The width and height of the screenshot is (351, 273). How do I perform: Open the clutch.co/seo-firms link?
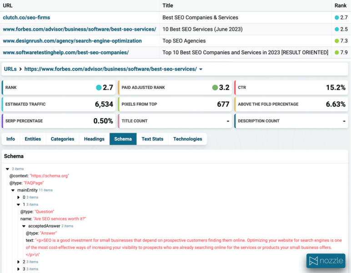(x=26, y=18)
